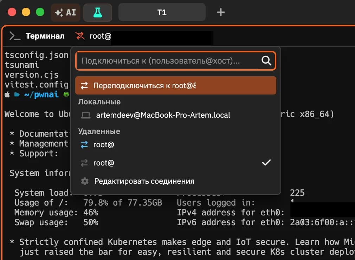Select the flask icon tab

click(98, 12)
